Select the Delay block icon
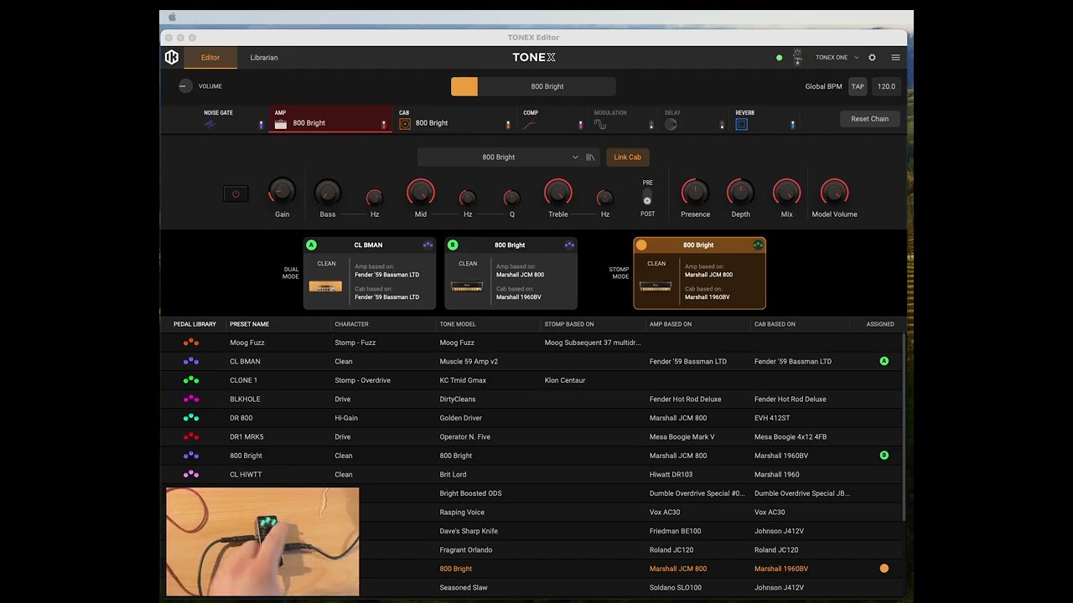 pyautogui.click(x=671, y=124)
